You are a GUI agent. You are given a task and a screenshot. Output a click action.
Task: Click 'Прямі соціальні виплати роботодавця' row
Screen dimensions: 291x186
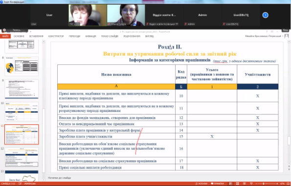click(x=116, y=167)
